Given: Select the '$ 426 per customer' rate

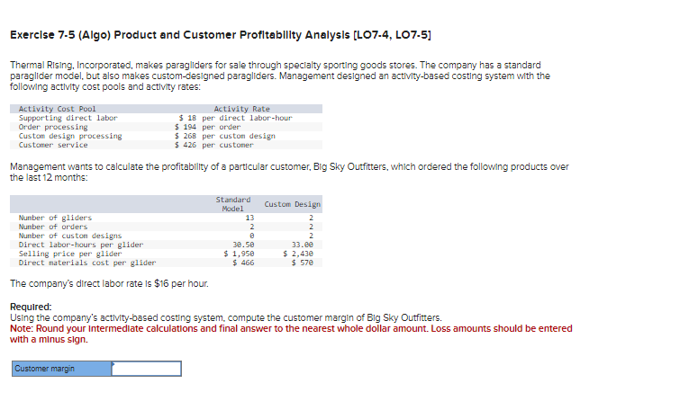Looking at the screenshot, I should 214,145.
